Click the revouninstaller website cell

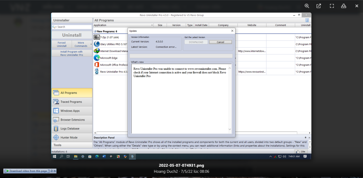252,72
